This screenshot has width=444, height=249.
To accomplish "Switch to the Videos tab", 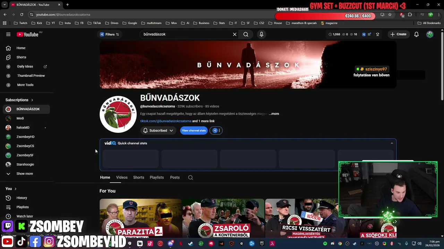I will pos(122,177).
